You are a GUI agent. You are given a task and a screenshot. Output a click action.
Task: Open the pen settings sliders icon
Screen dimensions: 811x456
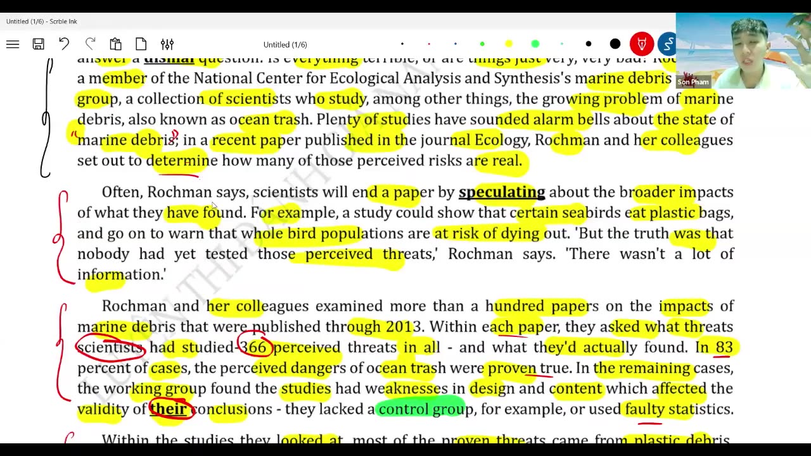pyautogui.click(x=167, y=44)
